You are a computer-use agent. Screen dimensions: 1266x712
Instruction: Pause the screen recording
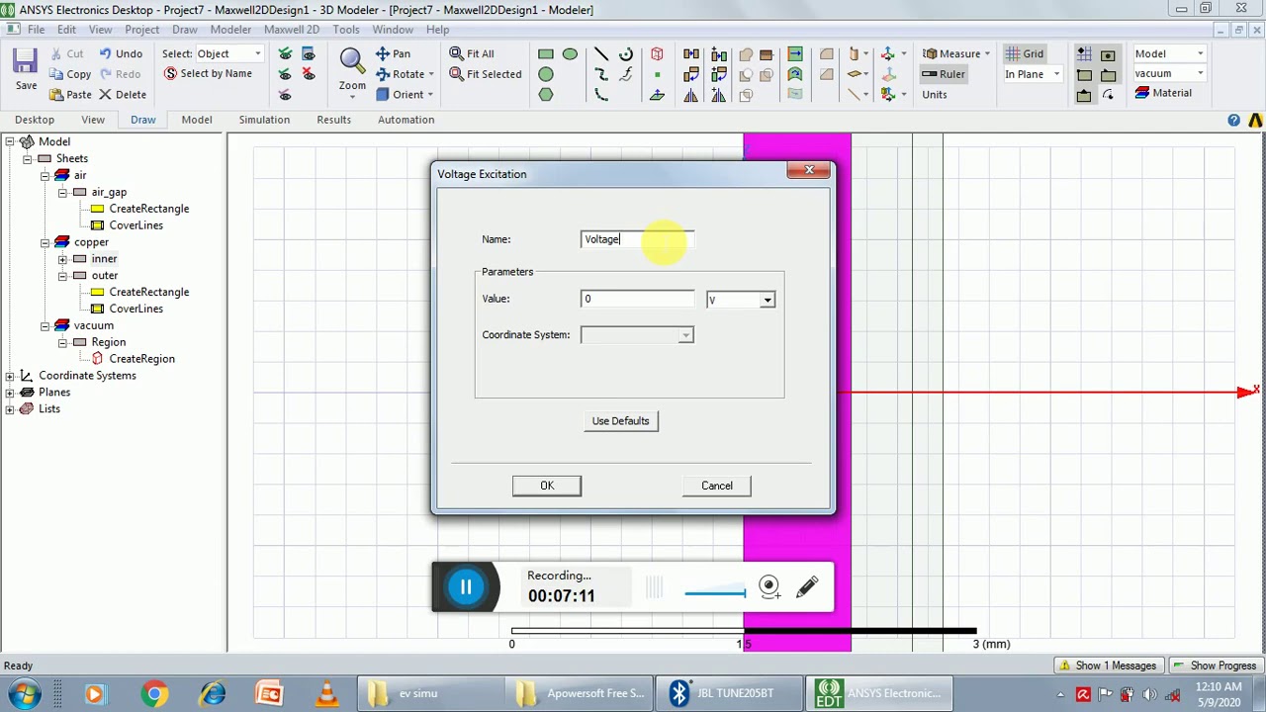466,587
